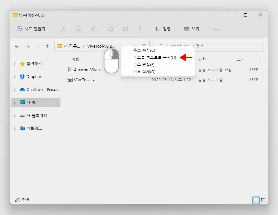Click the 15KB size of ViVeTool.exe

[x=254, y=80]
